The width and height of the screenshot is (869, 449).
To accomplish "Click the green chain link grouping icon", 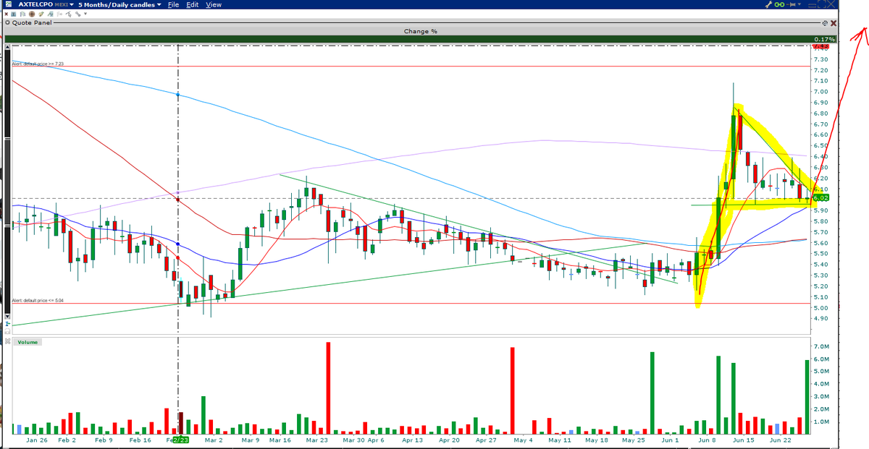I will (780, 4).
